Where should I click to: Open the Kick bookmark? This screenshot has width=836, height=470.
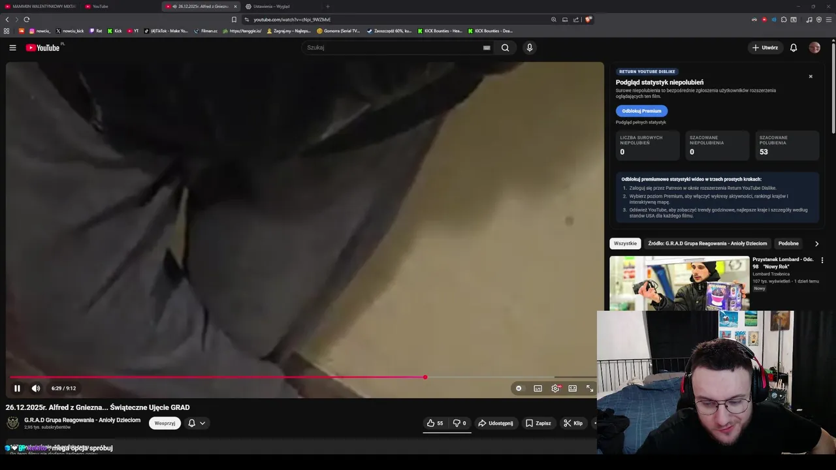(114, 31)
